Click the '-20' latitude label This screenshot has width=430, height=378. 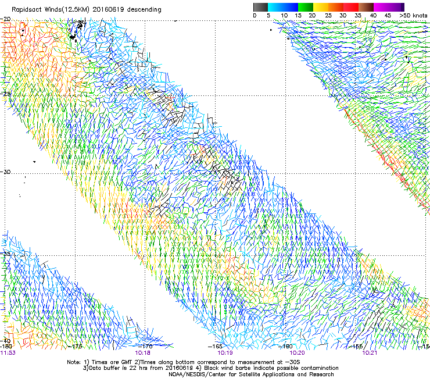click(x=5, y=19)
